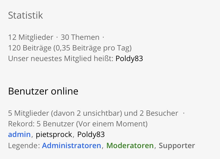Click the 0,35 Beiträge pro Tag text
Screen dimensions: 220x159
point(92,48)
